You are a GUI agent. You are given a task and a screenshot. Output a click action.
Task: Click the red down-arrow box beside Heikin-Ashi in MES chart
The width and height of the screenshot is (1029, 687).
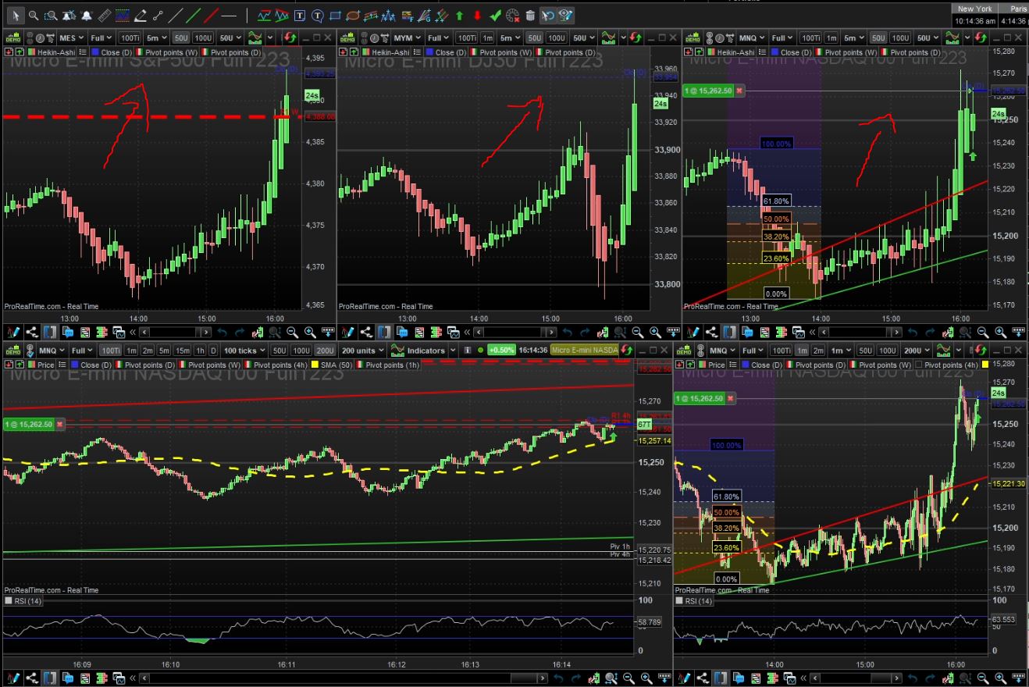[x=9, y=52]
